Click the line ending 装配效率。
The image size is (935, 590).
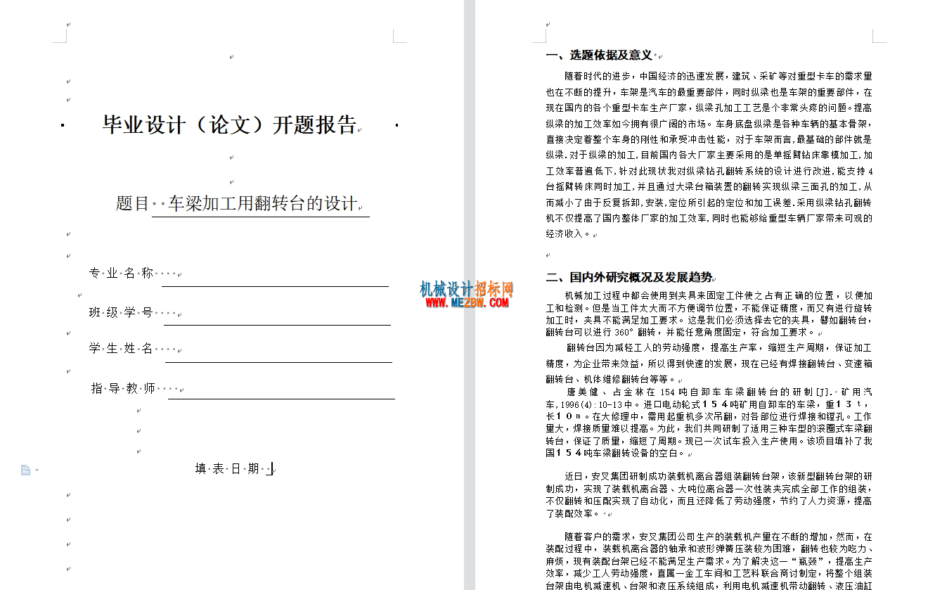(x=574, y=513)
